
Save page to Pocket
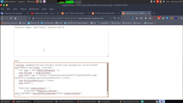[115, 18]
